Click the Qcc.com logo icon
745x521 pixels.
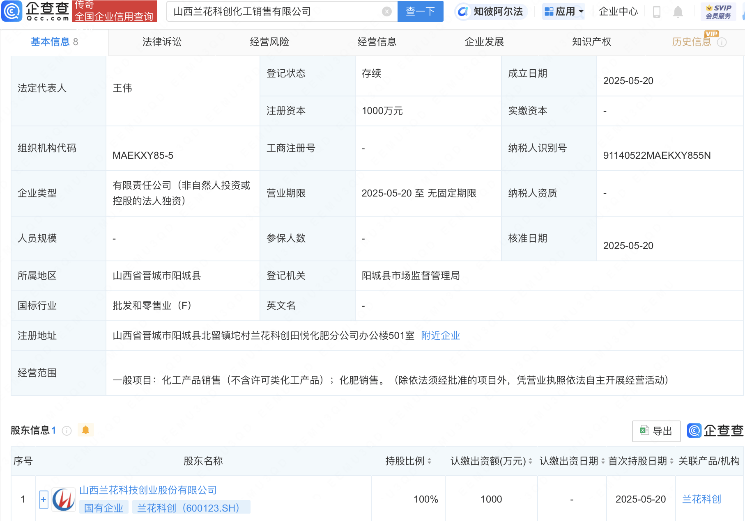[x=12, y=11]
